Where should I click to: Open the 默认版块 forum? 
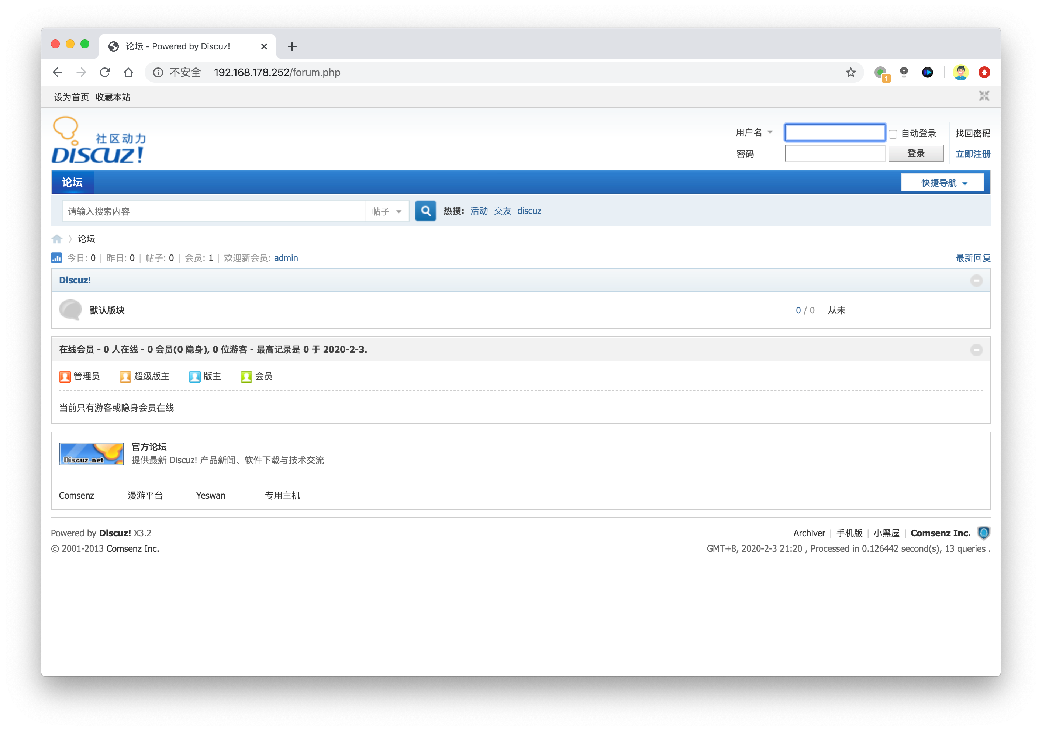point(107,311)
